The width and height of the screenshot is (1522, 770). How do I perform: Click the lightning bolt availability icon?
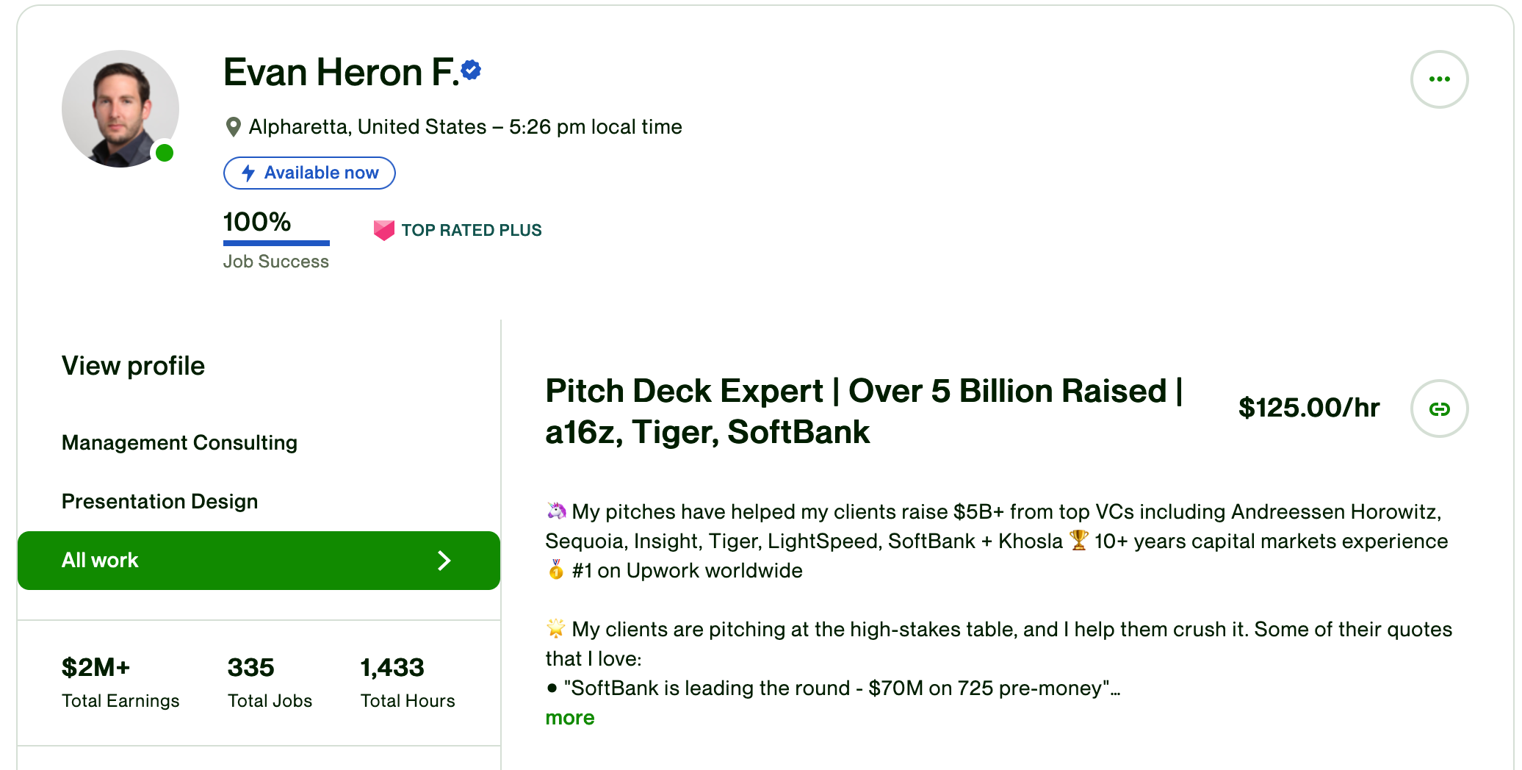coord(248,173)
